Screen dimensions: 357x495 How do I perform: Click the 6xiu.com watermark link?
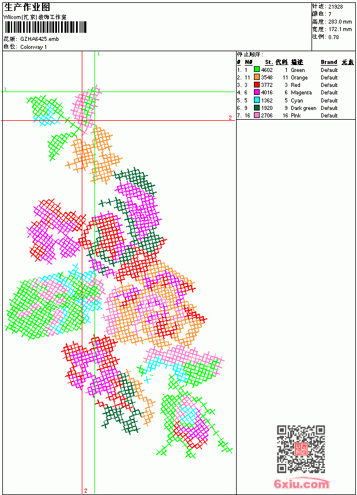pyautogui.click(x=301, y=483)
